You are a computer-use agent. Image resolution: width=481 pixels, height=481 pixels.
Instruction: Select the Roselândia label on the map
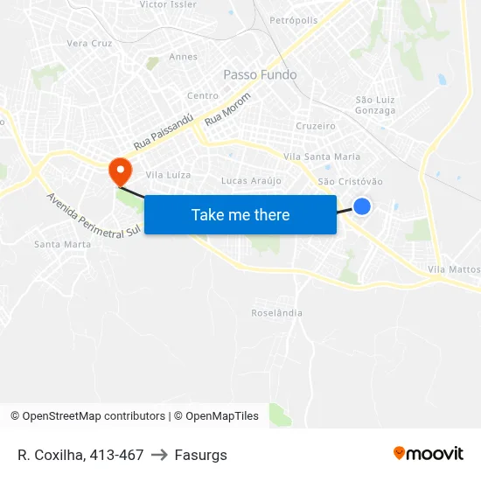[276, 313]
